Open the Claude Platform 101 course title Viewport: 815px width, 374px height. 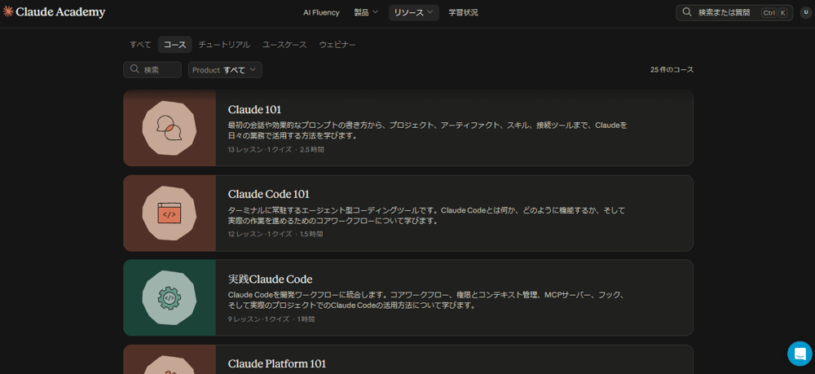pos(277,363)
